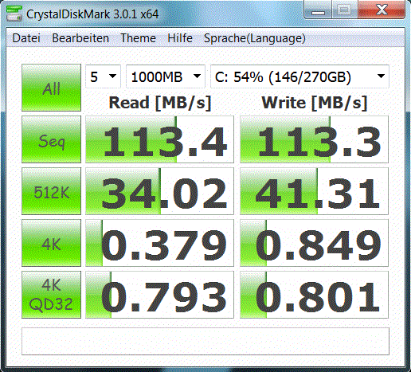Start the 4K QD32 test
Viewport: 411px width, 372px height.
point(51,295)
